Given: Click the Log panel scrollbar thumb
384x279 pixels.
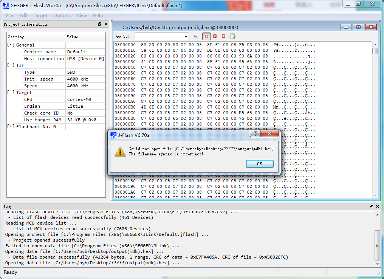Looking at the screenshot, I should (378, 245).
